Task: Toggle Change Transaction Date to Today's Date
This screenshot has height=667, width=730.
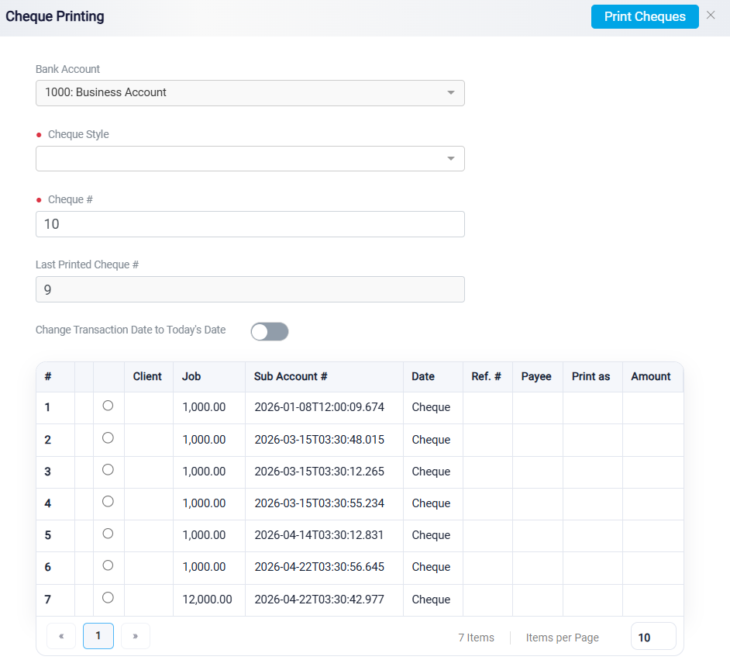Action: pos(270,332)
